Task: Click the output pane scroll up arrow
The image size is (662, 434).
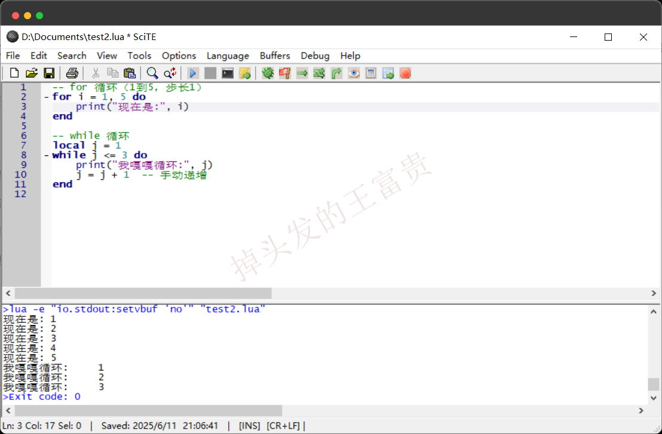Action: click(654, 311)
